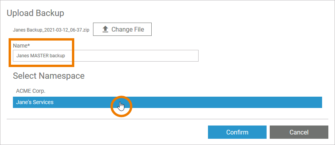The width and height of the screenshot is (335, 145).
Task: Open file chooser via Change File
Action: click(122, 29)
